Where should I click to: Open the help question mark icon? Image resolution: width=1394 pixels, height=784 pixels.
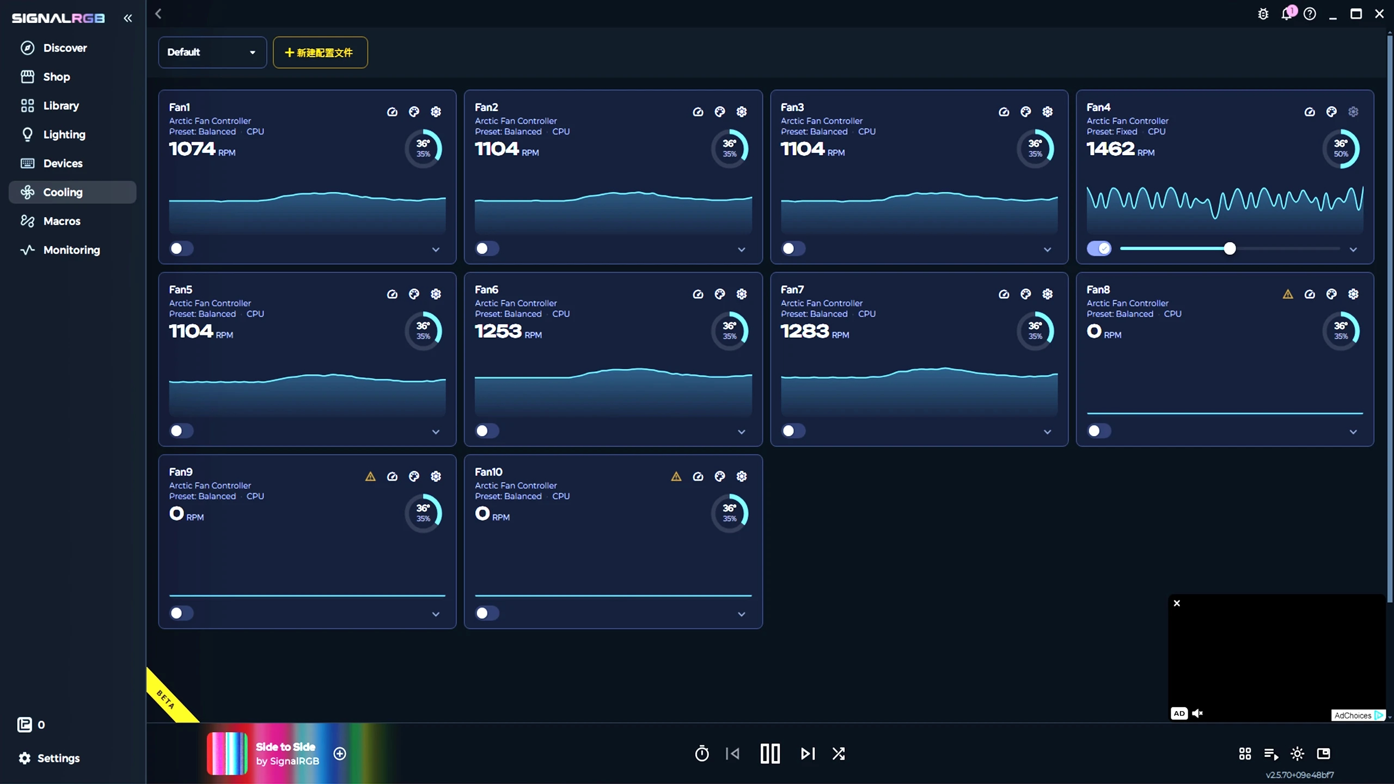point(1310,14)
